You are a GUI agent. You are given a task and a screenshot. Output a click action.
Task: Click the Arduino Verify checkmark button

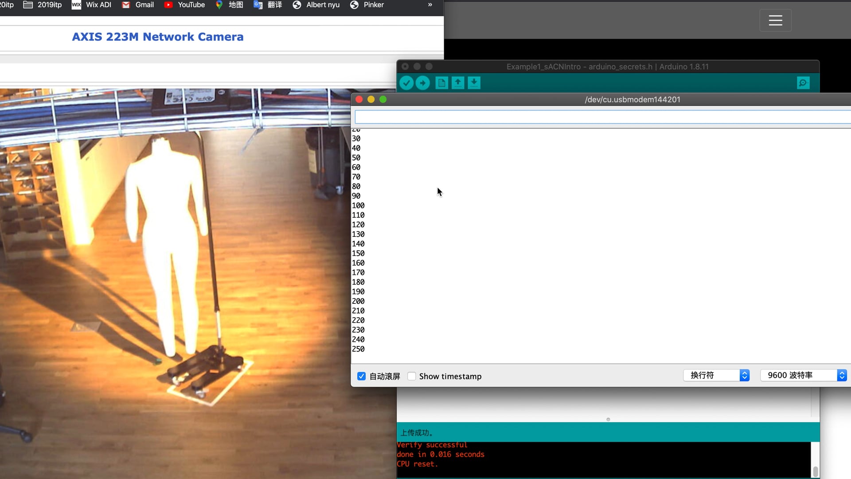(x=406, y=83)
